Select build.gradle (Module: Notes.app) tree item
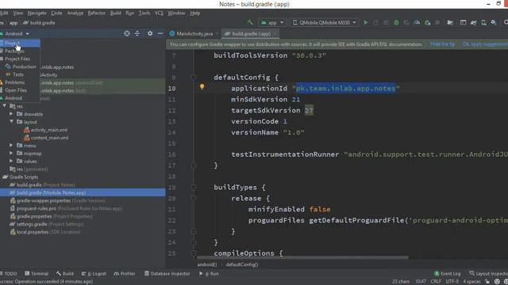 83,192
